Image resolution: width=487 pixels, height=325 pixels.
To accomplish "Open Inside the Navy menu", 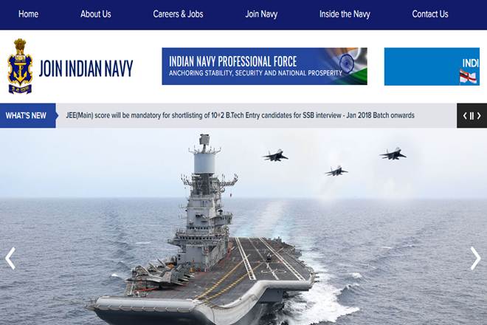I will 345,14.
